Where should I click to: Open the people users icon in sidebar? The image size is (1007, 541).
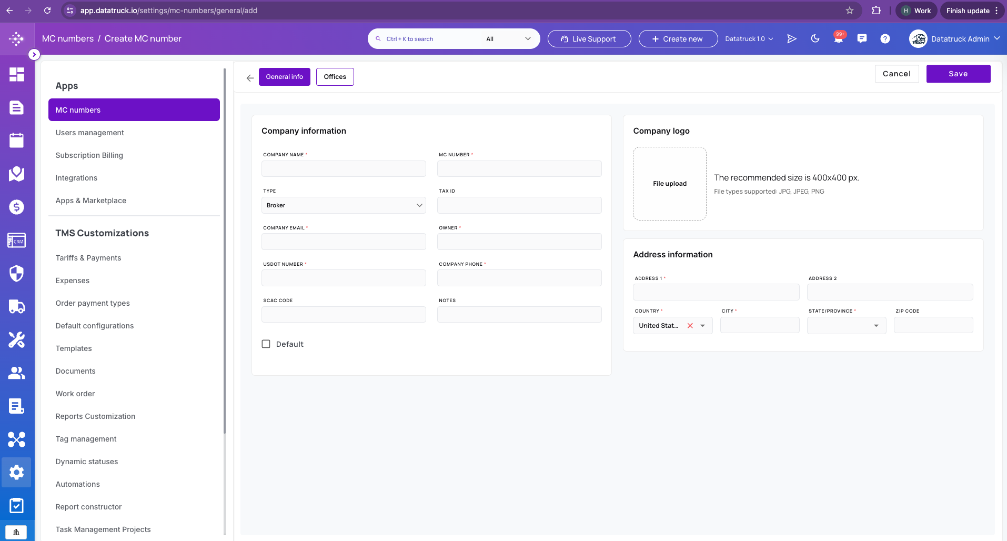point(17,373)
